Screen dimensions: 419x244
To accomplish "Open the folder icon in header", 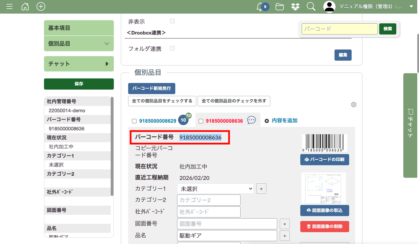I will (279, 7).
